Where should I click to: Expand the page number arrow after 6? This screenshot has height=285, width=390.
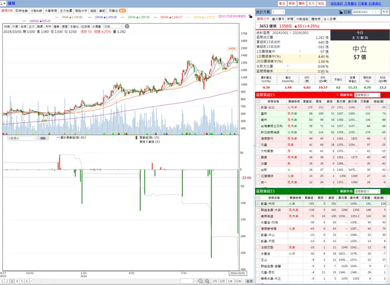click(x=31, y=281)
